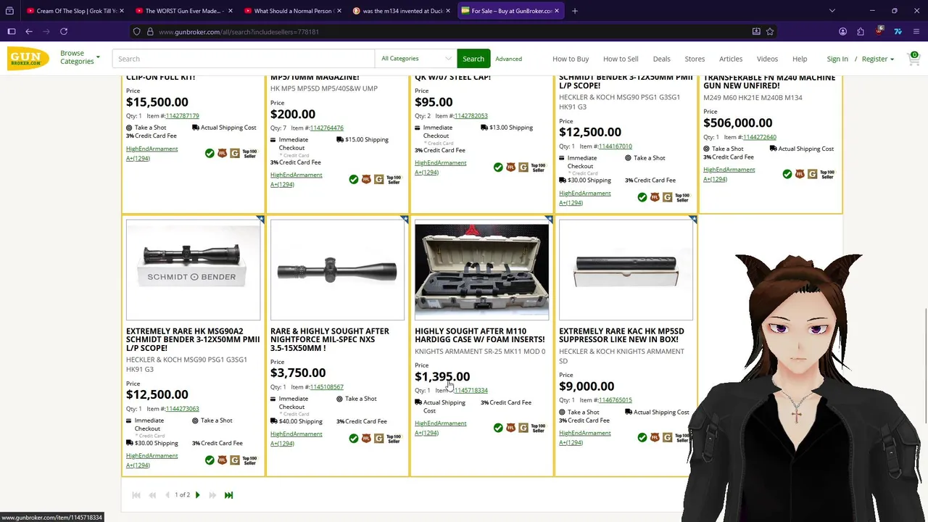
Task: Open the Stores menu item
Action: point(695,59)
